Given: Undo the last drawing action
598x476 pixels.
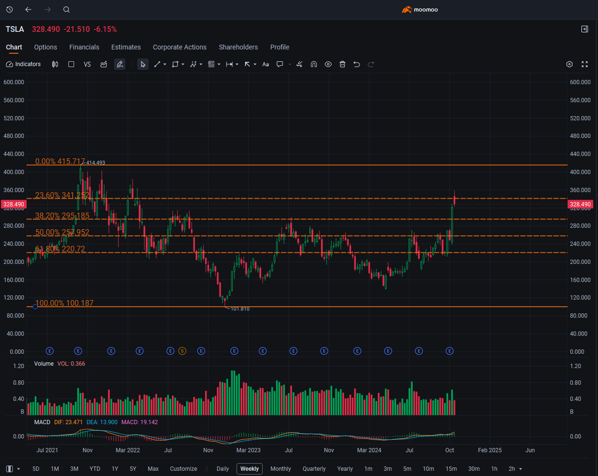Looking at the screenshot, I should tap(357, 64).
